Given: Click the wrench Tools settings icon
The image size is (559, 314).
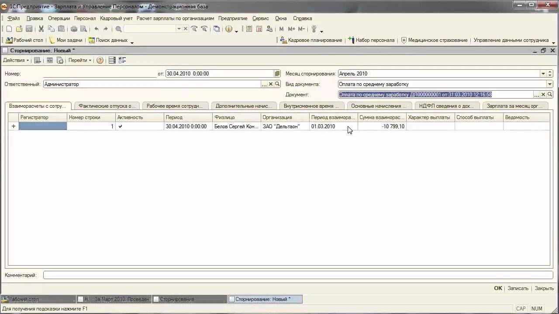Looking at the screenshot, I should click(314, 29).
